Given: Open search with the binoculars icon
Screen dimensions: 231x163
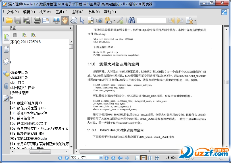Looking at the screenshot, I should [132, 20].
